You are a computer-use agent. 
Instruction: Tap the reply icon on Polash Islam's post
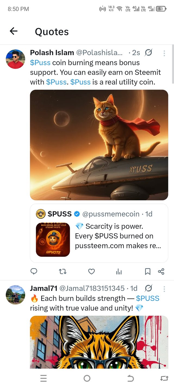pyautogui.click(x=34, y=271)
